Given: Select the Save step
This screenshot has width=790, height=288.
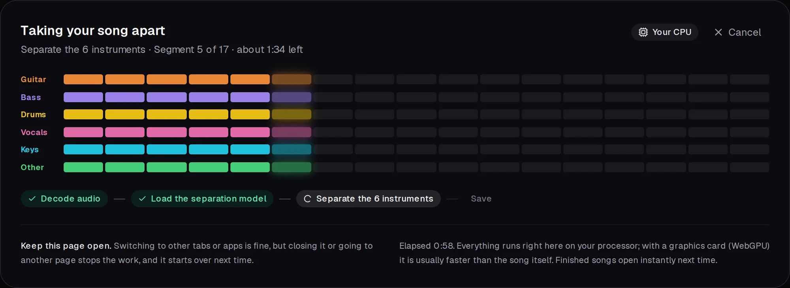Looking at the screenshot, I should click(481, 199).
